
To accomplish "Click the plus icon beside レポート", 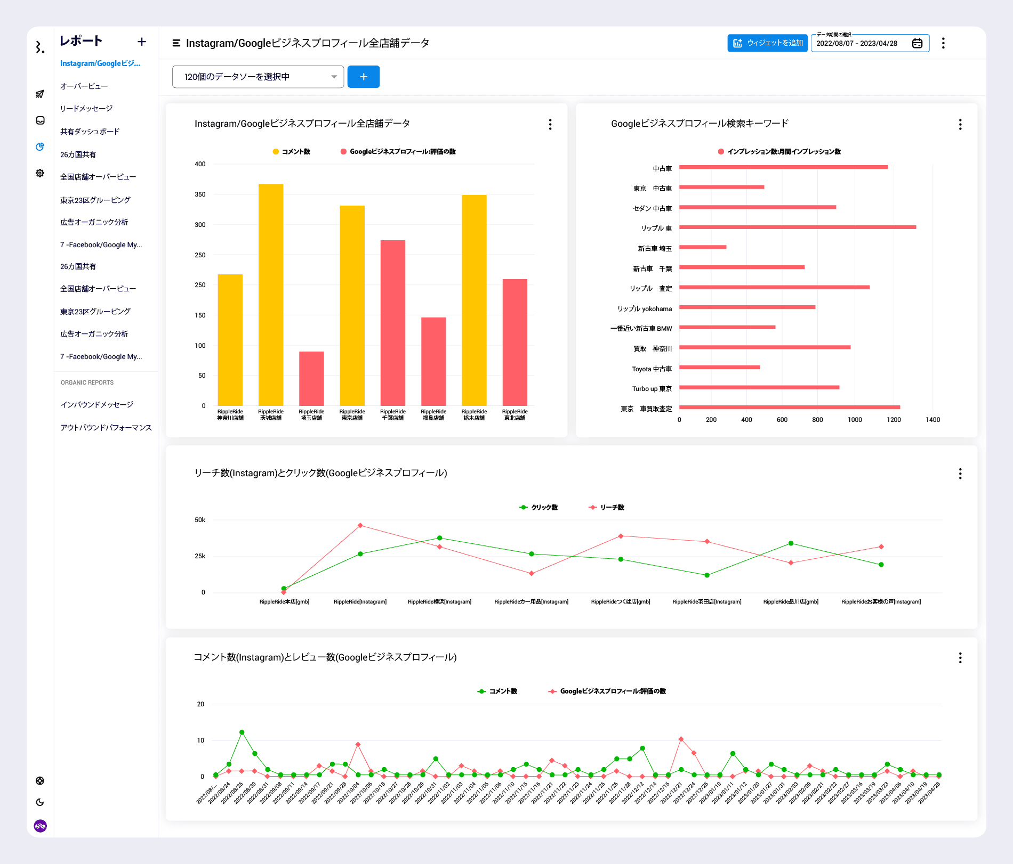I will click(142, 42).
